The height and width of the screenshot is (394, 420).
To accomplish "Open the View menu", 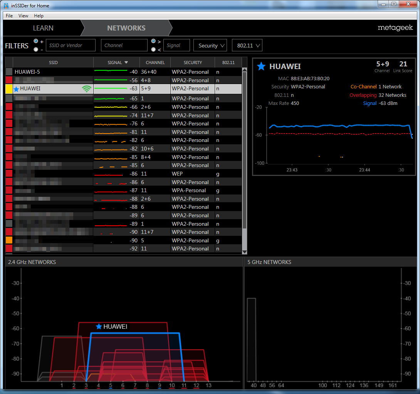I will (x=23, y=15).
